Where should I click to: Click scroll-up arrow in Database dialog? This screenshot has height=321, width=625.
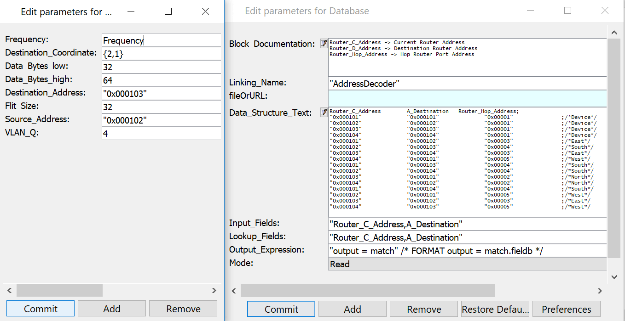[613, 32]
